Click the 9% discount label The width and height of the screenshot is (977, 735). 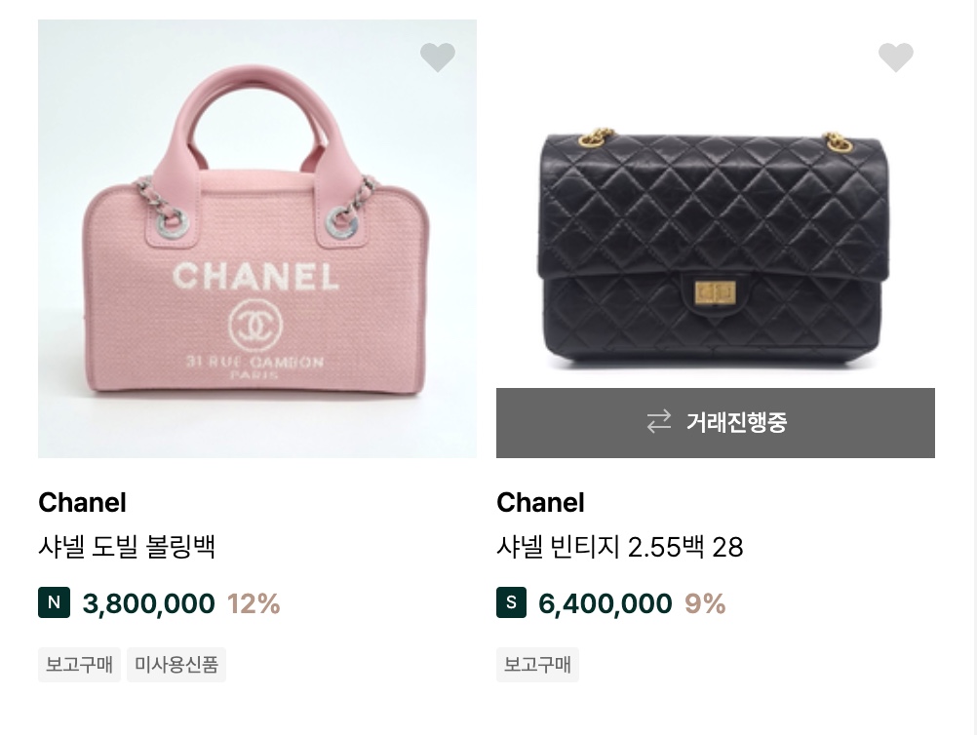pos(705,603)
